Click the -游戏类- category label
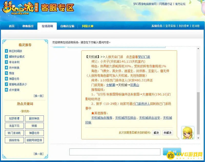This screenshot has width=205, height=162. coord(25,111)
